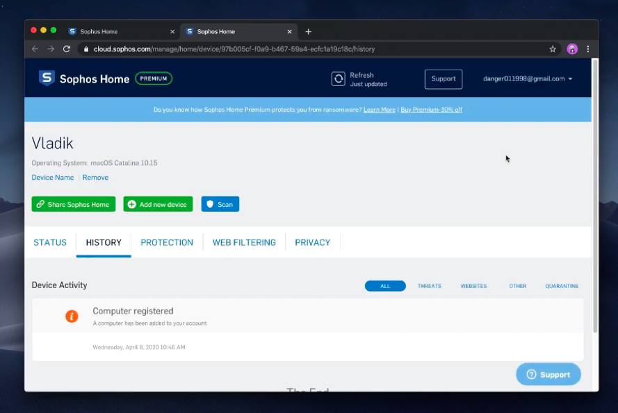The width and height of the screenshot is (618, 413).
Task: Go forward with the browser forward arrow
Action: 51,49
